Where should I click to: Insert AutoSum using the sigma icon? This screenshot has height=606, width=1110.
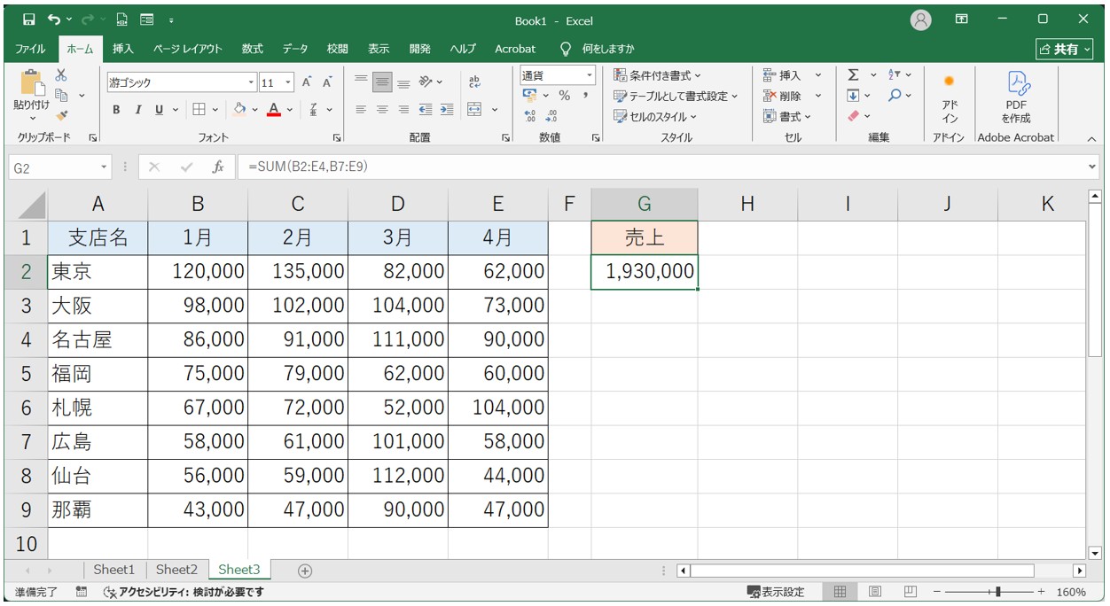(x=853, y=75)
